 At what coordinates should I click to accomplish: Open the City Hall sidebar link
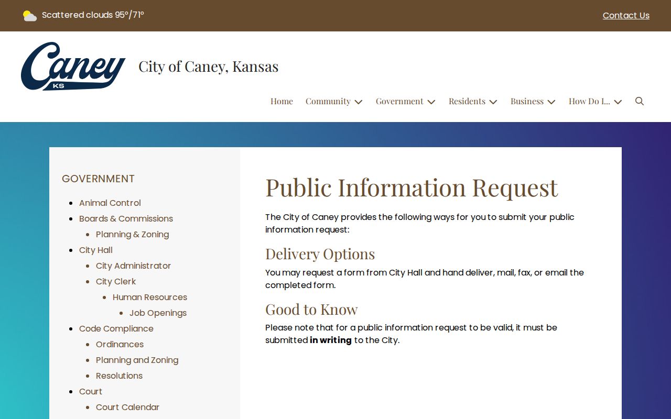click(x=96, y=250)
